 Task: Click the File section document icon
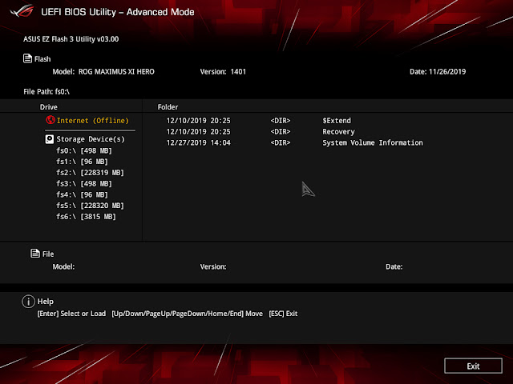click(35, 253)
